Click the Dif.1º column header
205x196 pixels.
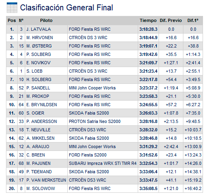[x=193, y=20]
